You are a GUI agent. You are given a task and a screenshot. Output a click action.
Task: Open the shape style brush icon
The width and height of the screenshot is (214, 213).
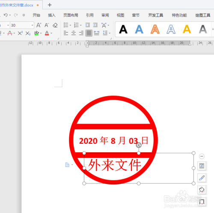click(x=202, y=178)
